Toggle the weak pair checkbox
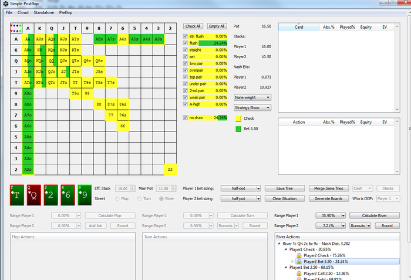 click(x=186, y=97)
